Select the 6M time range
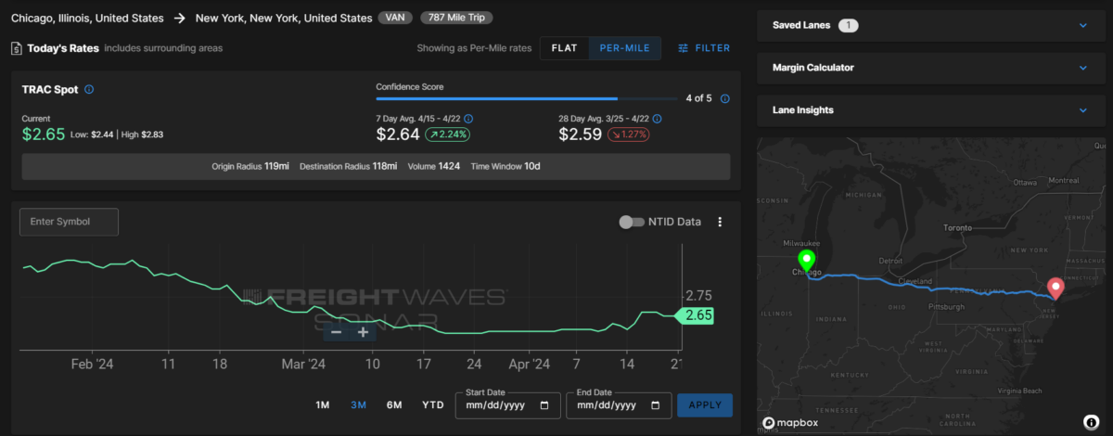Image resolution: width=1113 pixels, height=436 pixels. click(x=394, y=405)
